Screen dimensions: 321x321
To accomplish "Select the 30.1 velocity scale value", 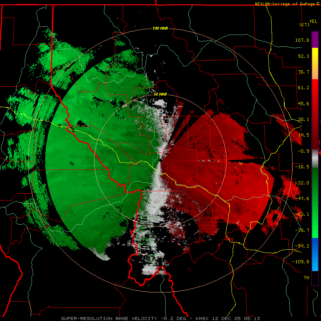I will pos(304,119).
